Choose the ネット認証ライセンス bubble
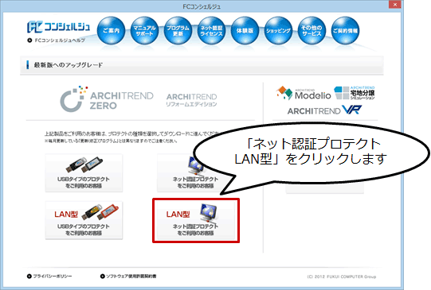 click(x=211, y=31)
